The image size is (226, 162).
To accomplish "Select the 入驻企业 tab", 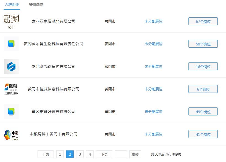I will 11,5.
